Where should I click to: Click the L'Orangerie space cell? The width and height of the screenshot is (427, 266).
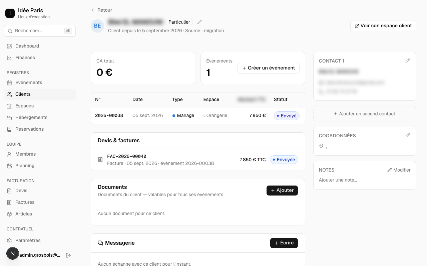(215, 116)
